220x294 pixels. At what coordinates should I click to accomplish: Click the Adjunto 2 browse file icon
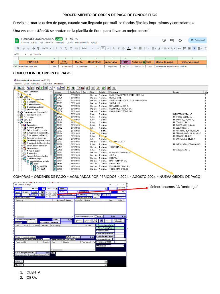106,265
